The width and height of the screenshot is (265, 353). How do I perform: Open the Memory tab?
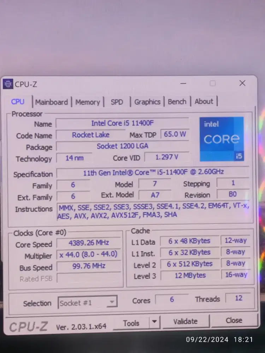coord(88,102)
